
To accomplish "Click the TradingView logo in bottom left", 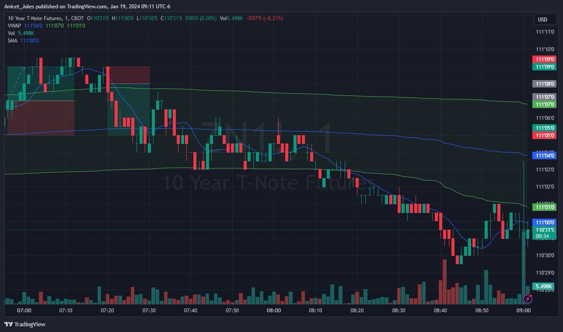I will coord(24,324).
